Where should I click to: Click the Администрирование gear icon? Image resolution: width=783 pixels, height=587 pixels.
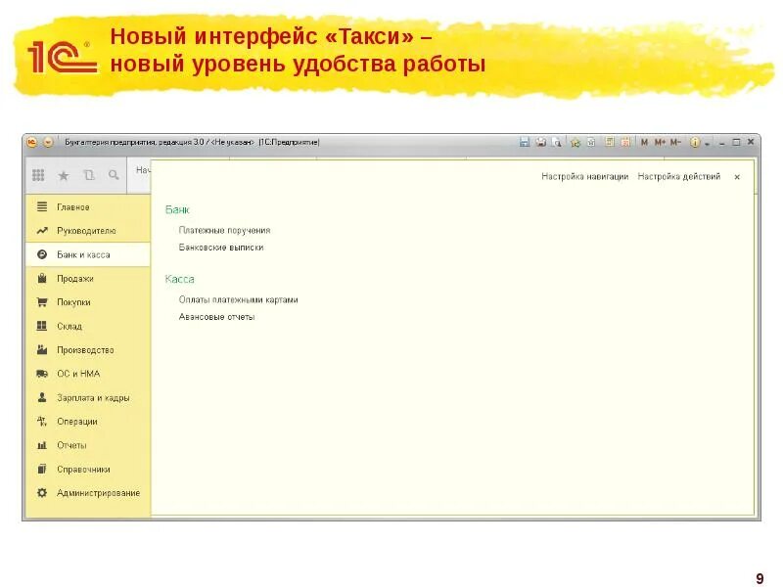[x=42, y=493]
